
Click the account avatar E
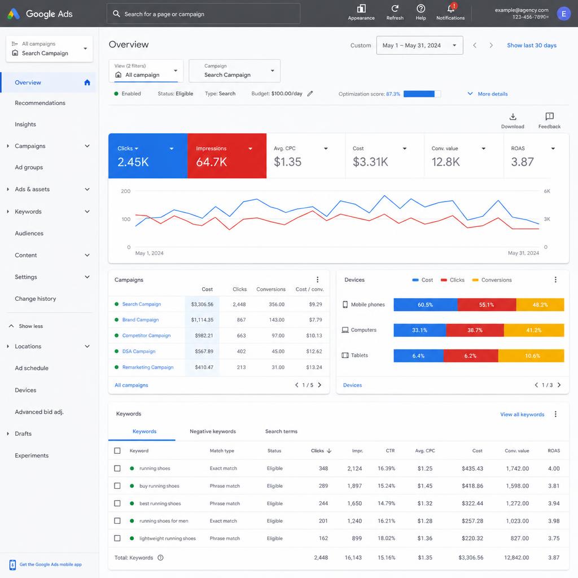563,14
